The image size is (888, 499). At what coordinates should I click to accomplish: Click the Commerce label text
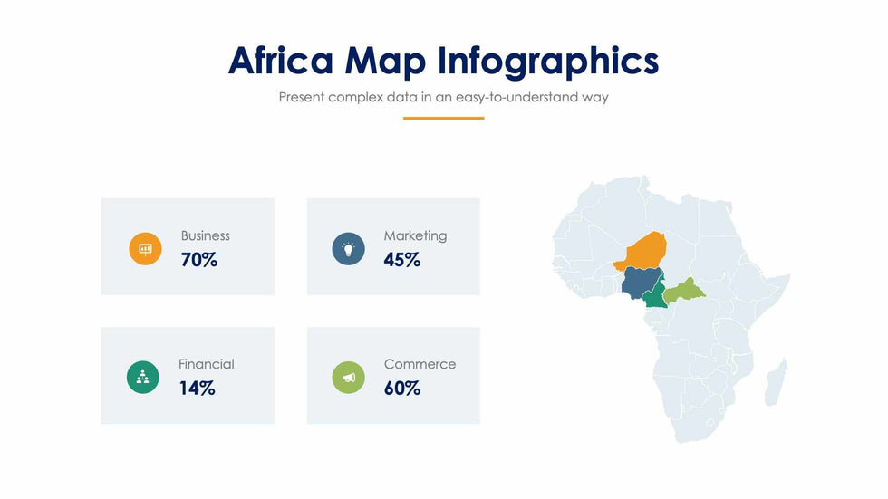click(x=420, y=364)
